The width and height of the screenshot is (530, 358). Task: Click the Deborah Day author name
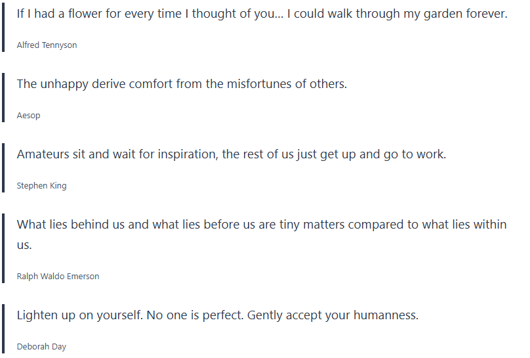[x=41, y=347]
